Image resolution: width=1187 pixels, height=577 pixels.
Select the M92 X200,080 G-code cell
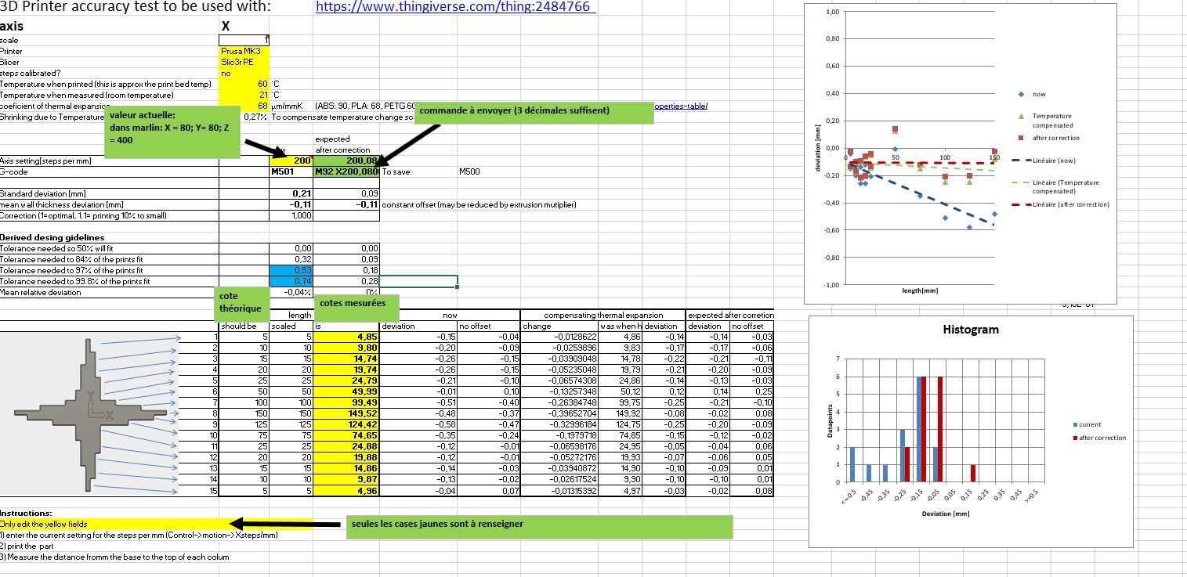tap(346, 171)
